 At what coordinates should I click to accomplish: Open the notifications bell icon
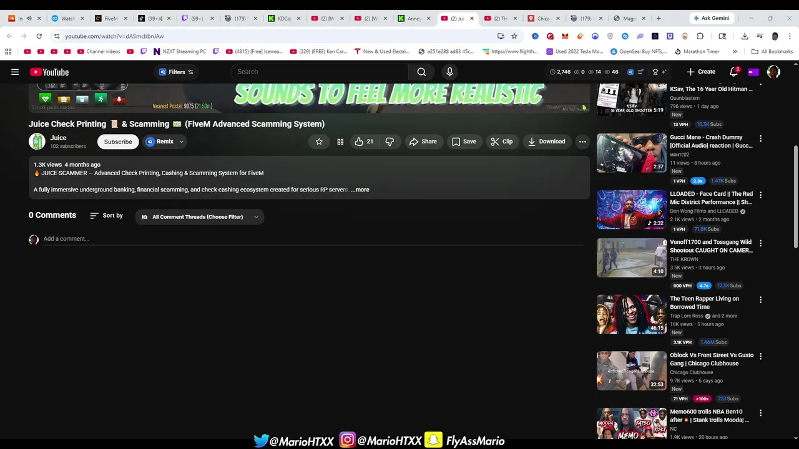coord(735,72)
